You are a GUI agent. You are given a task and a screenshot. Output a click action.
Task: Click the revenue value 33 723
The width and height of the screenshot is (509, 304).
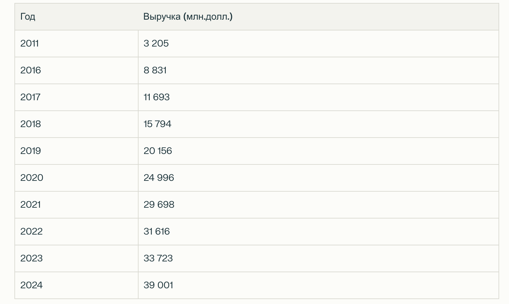pyautogui.click(x=158, y=258)
